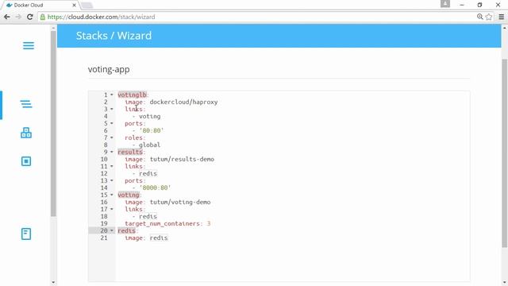Close the Docker Cloud tab
The width and height of the screenshot is (508, 286).
coord(74,6)
